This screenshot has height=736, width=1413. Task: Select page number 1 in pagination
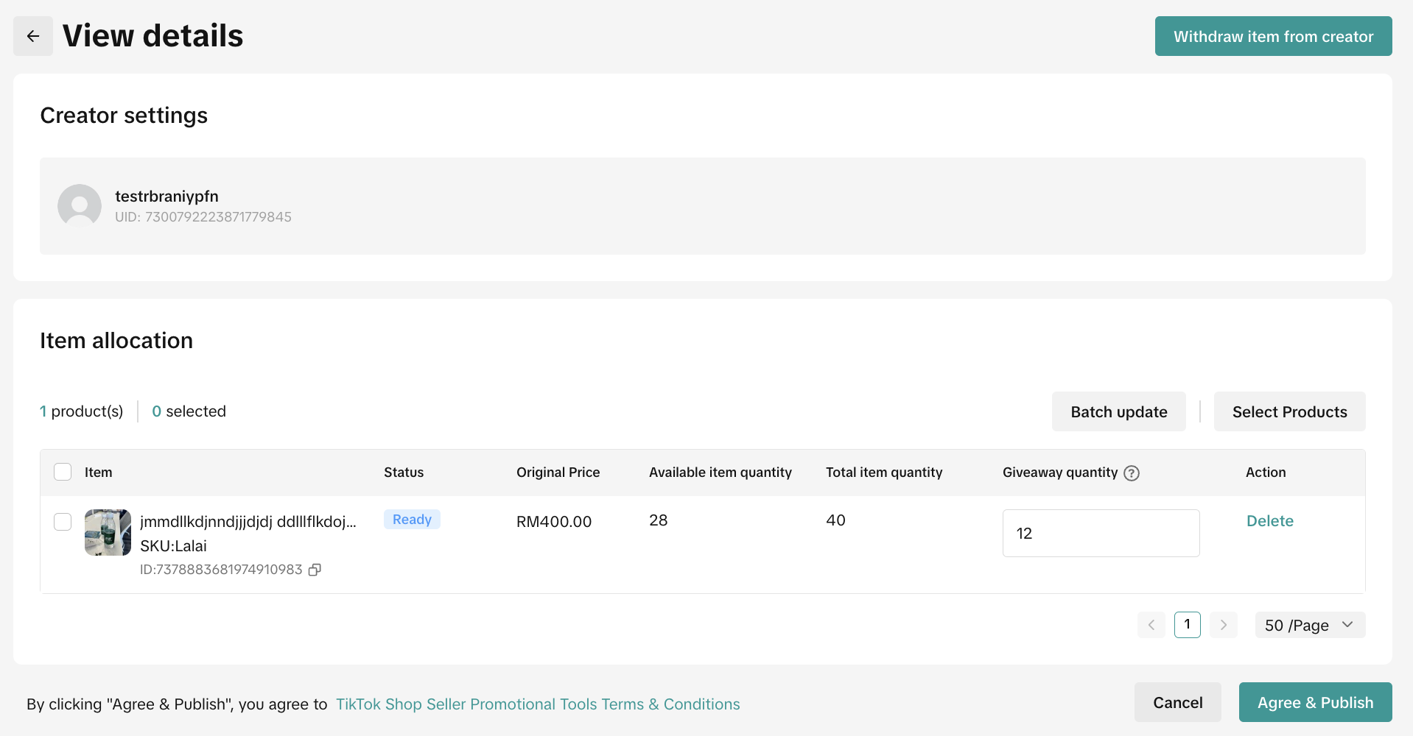pos(1187,625)
